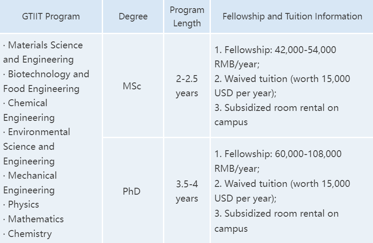373x243 pixels.
Task: Click the Degree column header
Action: (133, 17)
